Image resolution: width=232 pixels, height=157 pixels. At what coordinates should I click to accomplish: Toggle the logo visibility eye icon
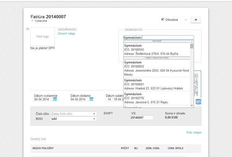tap(28, 29)
